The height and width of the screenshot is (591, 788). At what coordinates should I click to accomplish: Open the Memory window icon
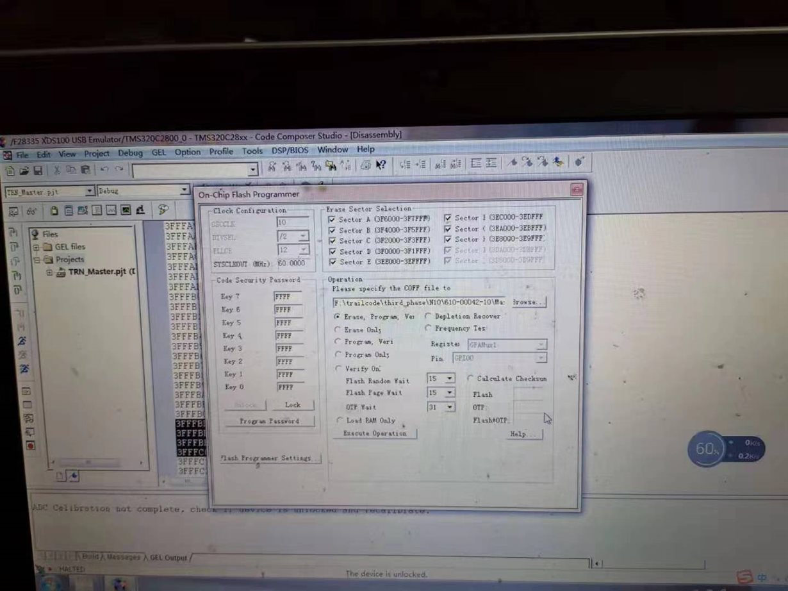pos(69,212)
